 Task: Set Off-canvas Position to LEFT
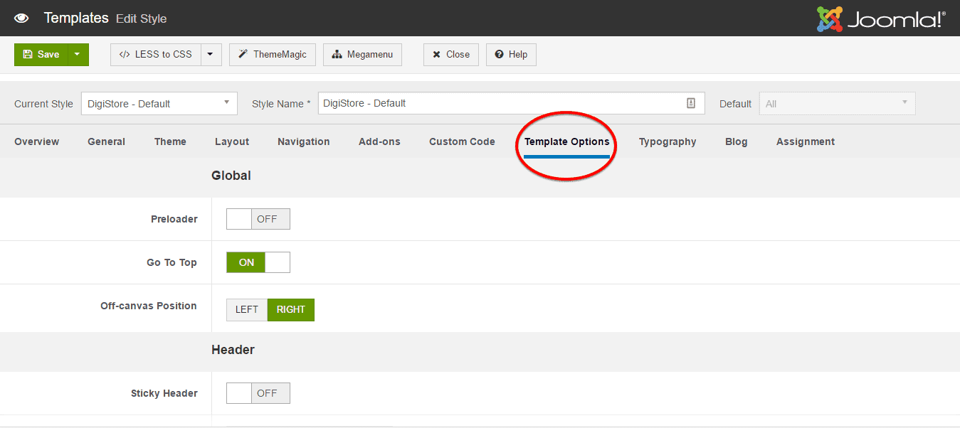pyautogui.click(x=247, y=309)
